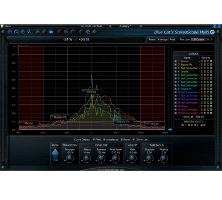Click the Release knob

click(101, 159)
